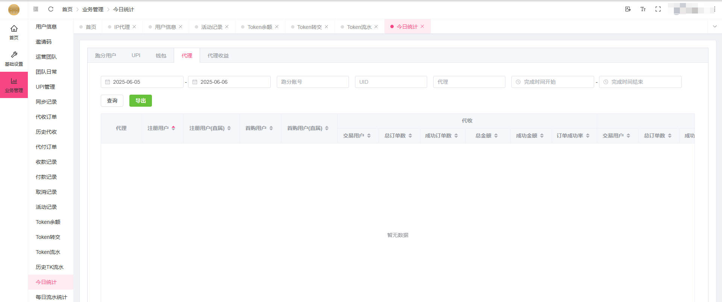Toggle fullscreen mode icon

click(658, 9)
